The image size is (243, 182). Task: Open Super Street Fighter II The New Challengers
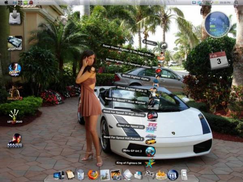click(x=129, y=51)
